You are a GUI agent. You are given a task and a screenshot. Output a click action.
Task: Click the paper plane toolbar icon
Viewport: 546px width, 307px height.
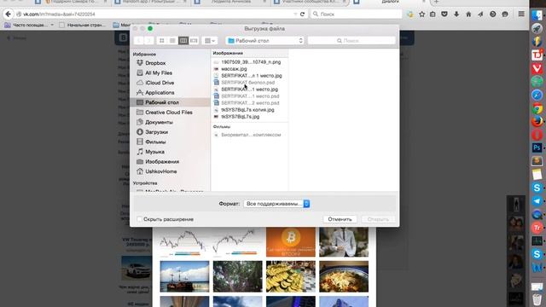[480, 14]
